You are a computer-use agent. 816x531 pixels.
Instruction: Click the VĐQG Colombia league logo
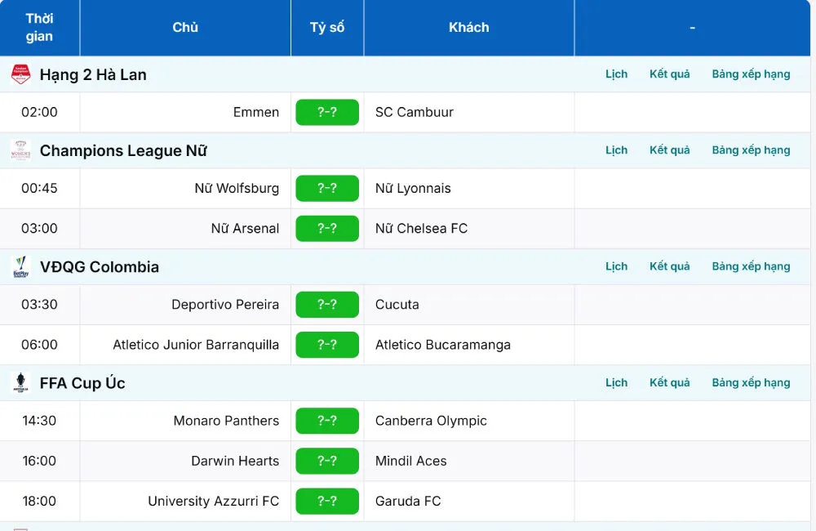click(x=20, y=267)
